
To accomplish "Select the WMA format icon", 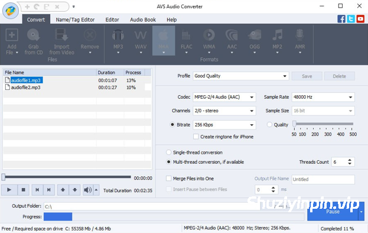I will tap(209, 35).
